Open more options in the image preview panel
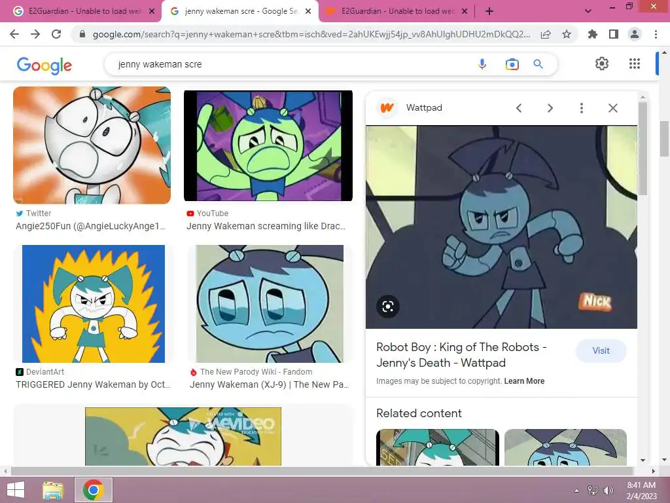 point(581,108)
